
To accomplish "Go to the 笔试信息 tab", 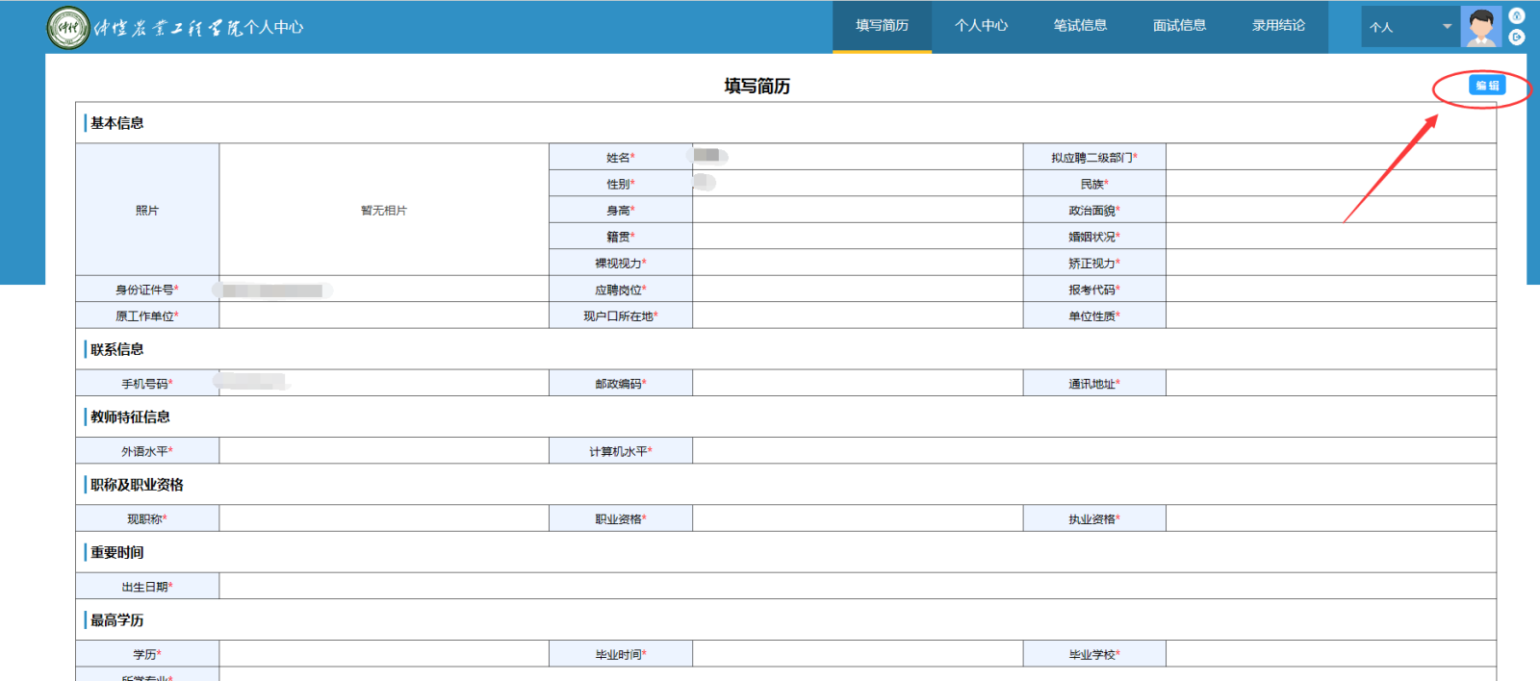I will pyautogui.click(x=1080, y=26).
